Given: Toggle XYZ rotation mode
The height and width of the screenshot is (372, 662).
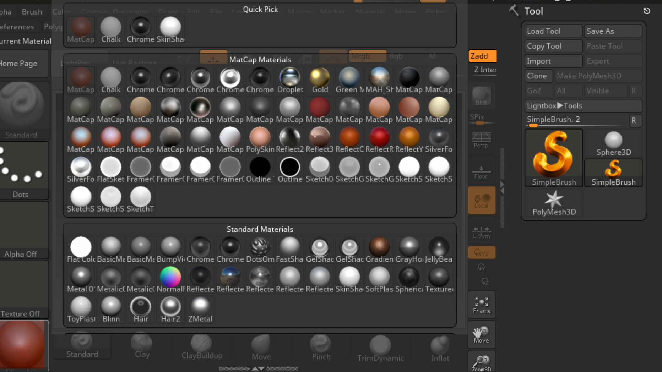Looking at the screenshot, I should (x=482, y=253).
